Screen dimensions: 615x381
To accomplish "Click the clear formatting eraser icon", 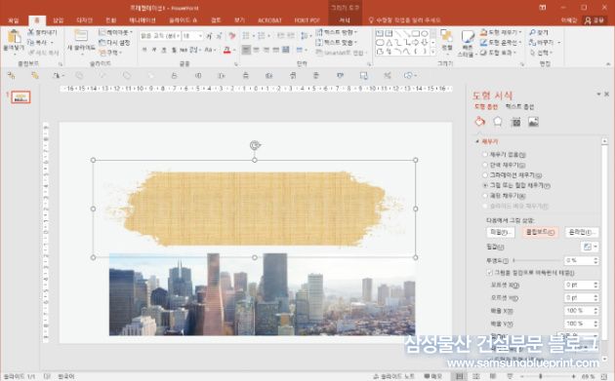I will (232, 36).
